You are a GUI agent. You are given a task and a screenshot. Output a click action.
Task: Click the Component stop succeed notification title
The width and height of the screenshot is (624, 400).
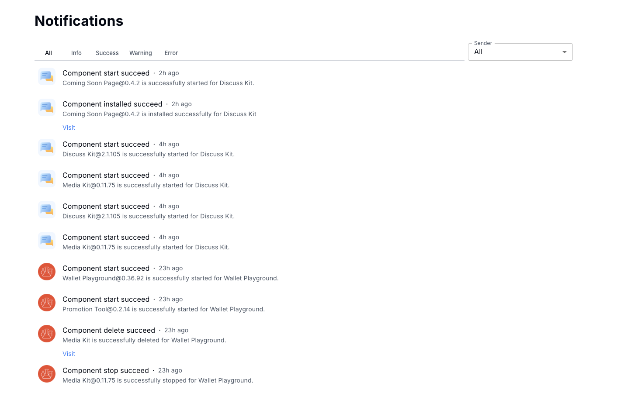[106, 370]
